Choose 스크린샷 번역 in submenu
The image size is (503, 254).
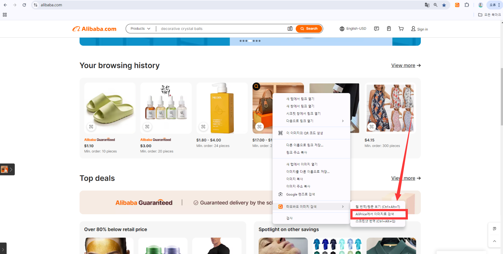(x=378, y=221)
